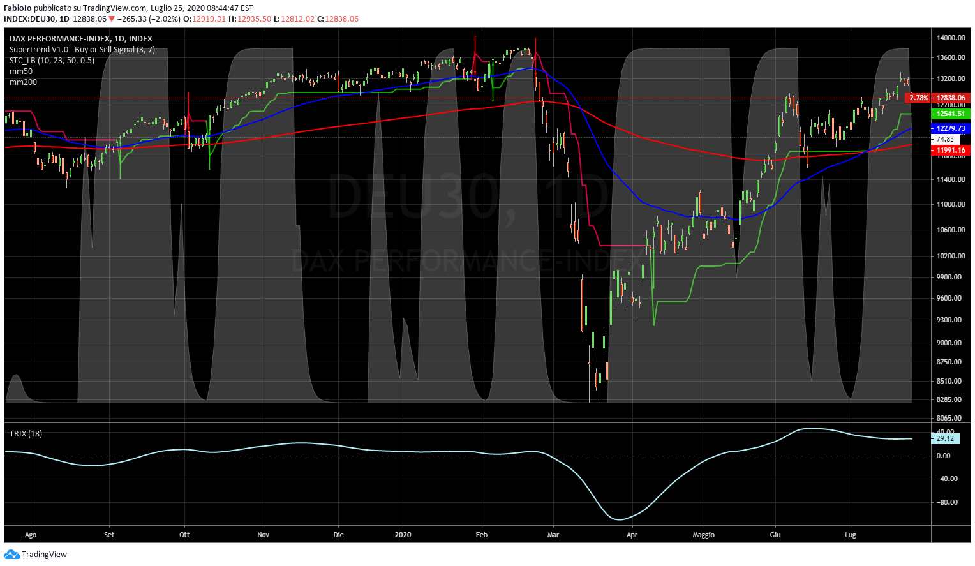Click the red 11991.16 mm200 price label

click(951, 151)
